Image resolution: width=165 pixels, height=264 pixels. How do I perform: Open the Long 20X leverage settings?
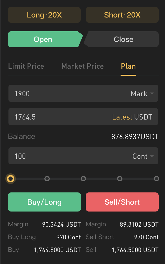44,15
